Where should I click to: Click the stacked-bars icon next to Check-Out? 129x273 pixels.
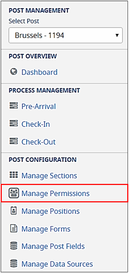14,142
